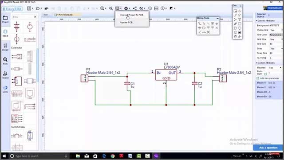
Task: Select the Rectangle tool in Drawing Tools
Action: 240,23
